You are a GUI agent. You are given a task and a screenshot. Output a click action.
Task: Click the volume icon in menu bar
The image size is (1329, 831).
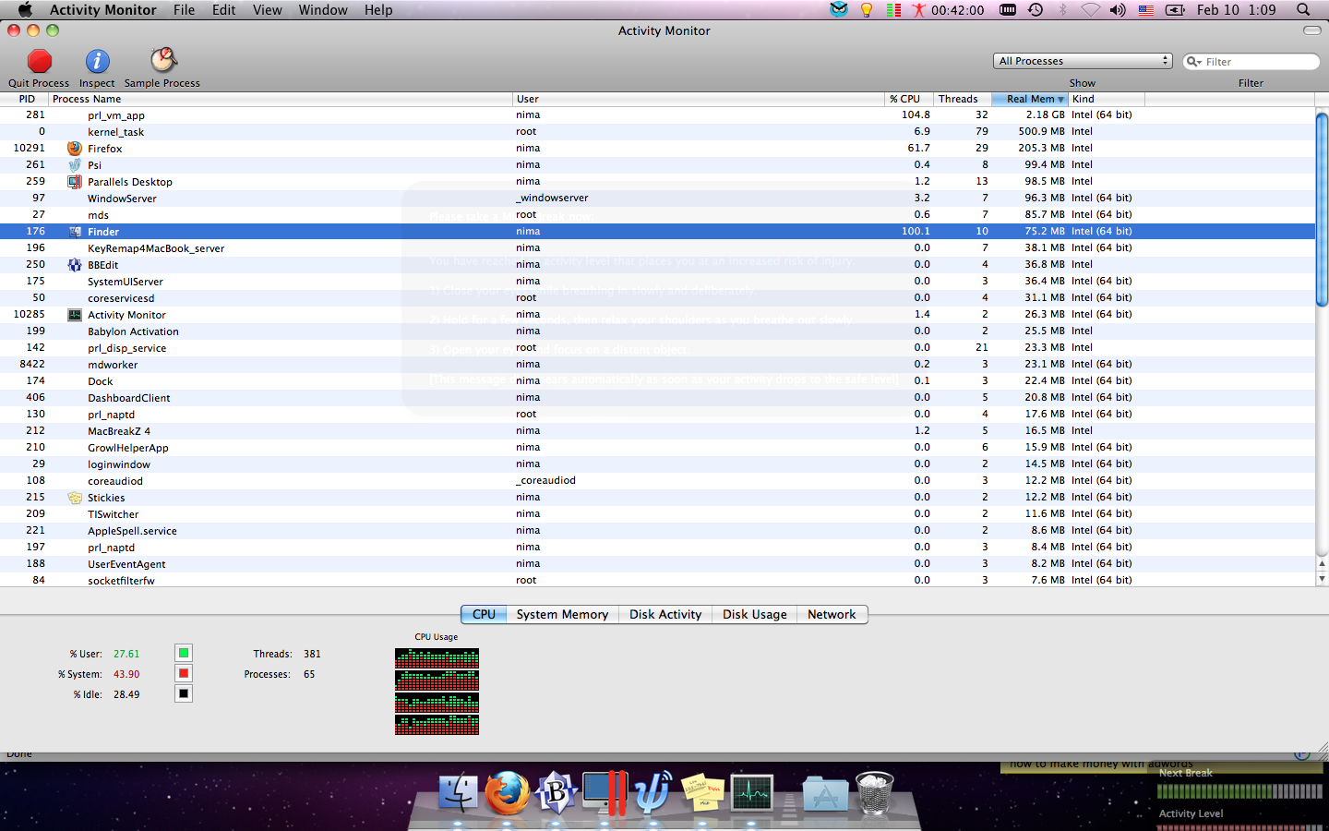click(1118, 10)
